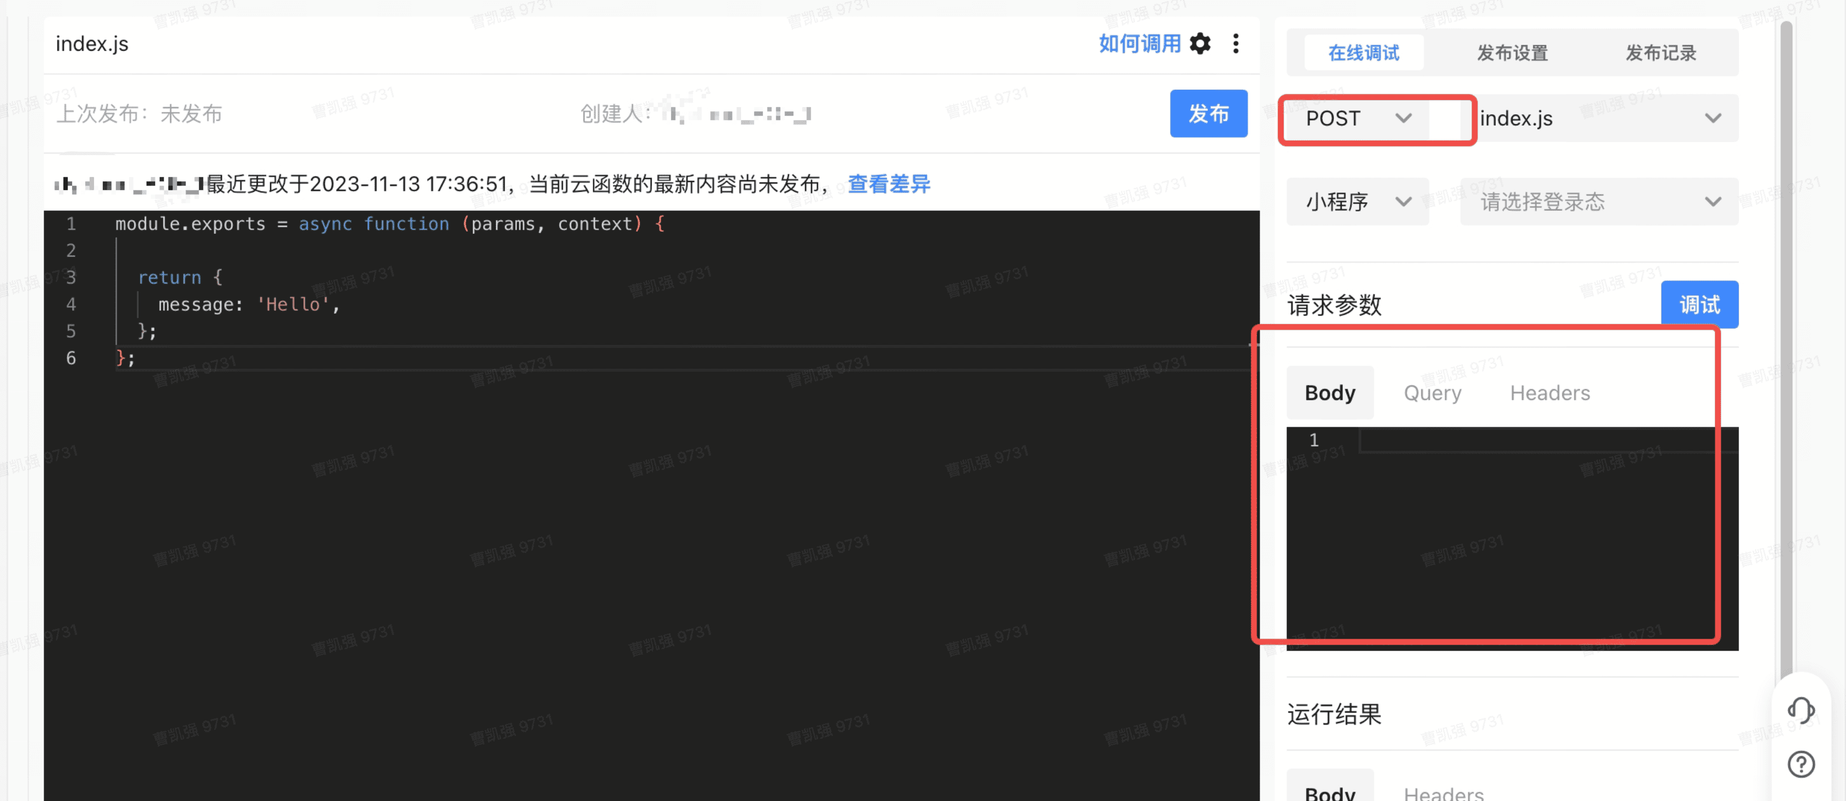Open the settings gear icon
The width and height of the screenshot is (1846, 801).
point(1200,44)
